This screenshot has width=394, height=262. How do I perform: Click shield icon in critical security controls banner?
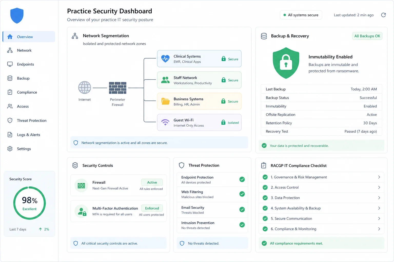pos(76,243)
